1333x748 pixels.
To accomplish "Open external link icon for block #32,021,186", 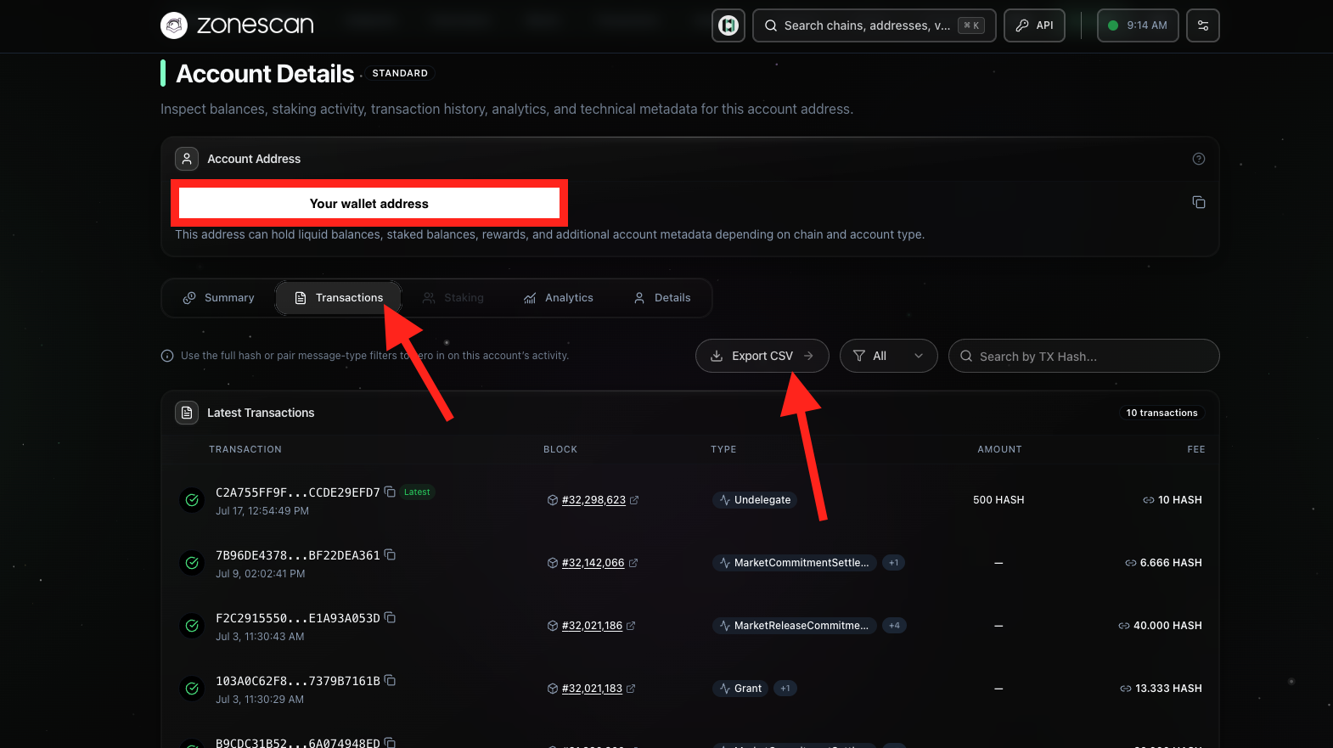I will 631,626.
